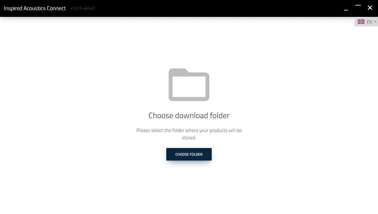Click the large gray folder icon
378x214 pixels.
(189, 85)
